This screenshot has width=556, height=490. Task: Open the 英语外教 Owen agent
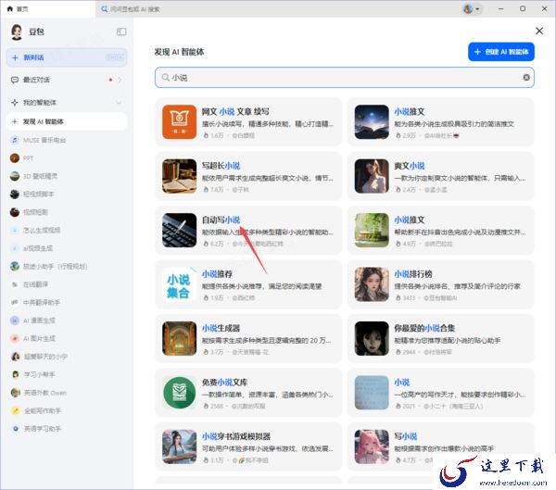coord(67,393)
